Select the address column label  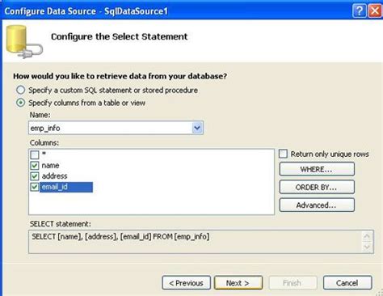coord(54,176)
